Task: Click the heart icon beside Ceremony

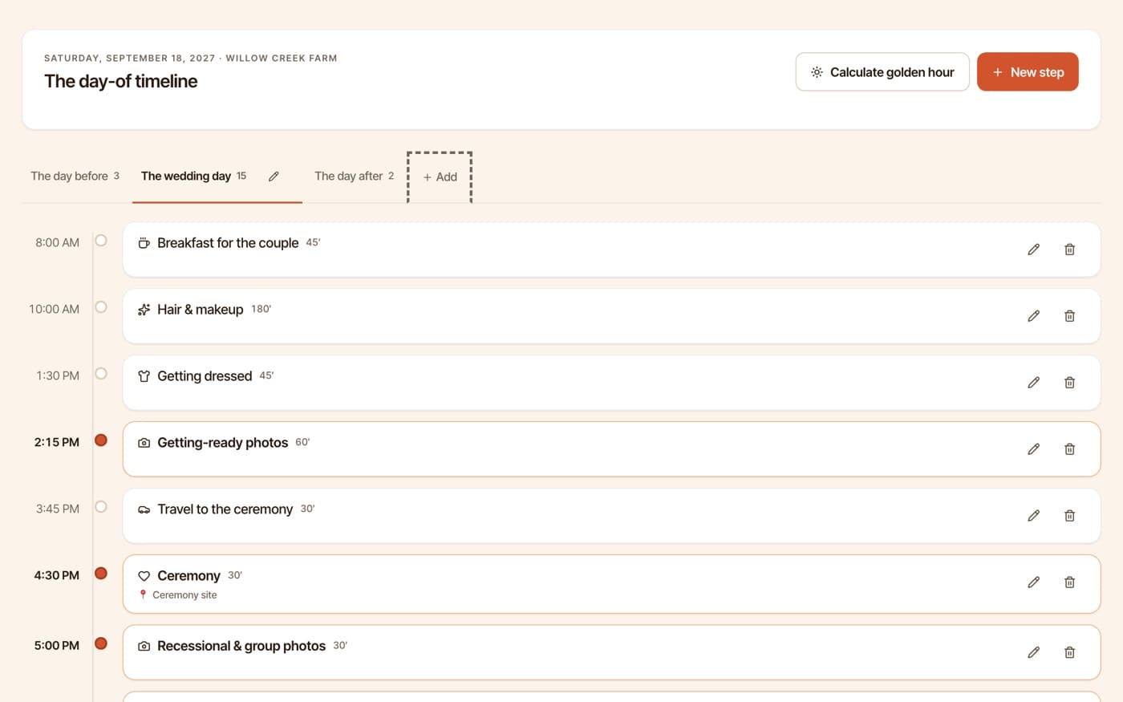Action: click(x=144, y=576)
